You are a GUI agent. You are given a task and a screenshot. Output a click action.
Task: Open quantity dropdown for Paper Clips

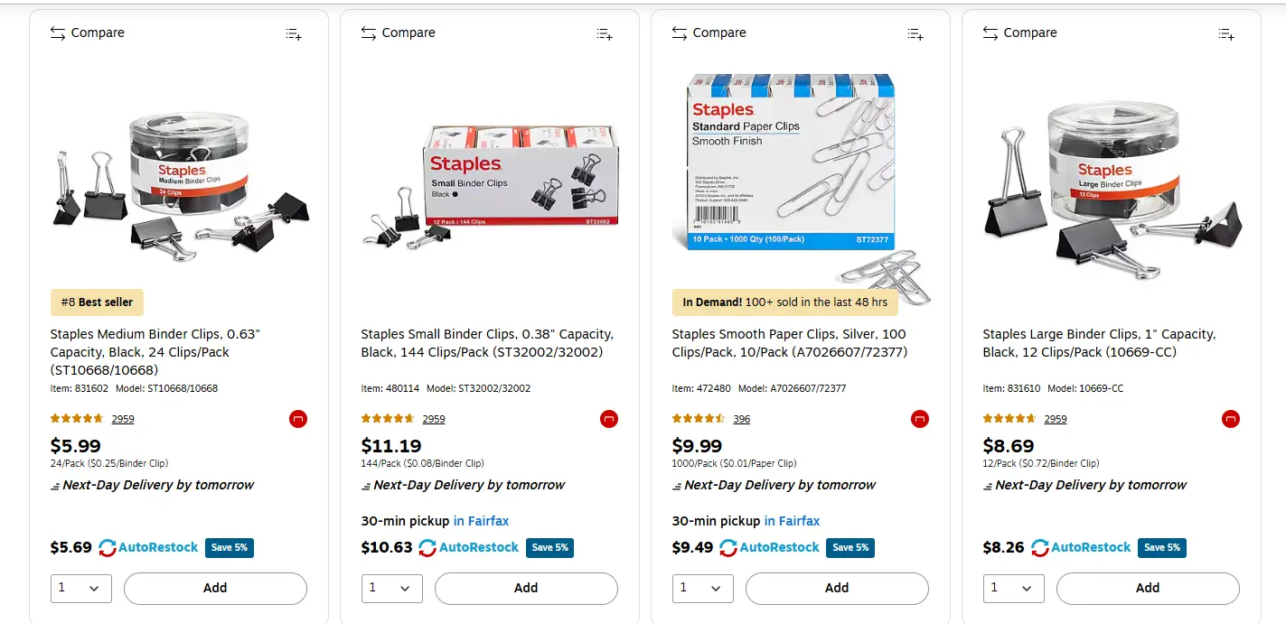(702, 588)
